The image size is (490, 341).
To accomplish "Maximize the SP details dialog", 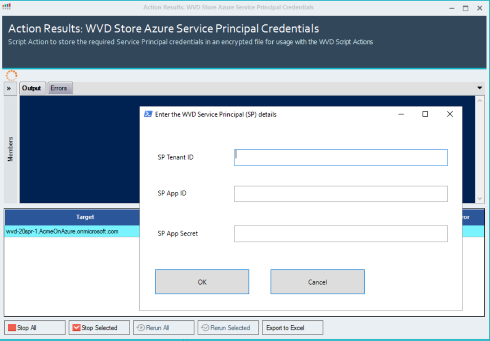I will tap(425, 114).
